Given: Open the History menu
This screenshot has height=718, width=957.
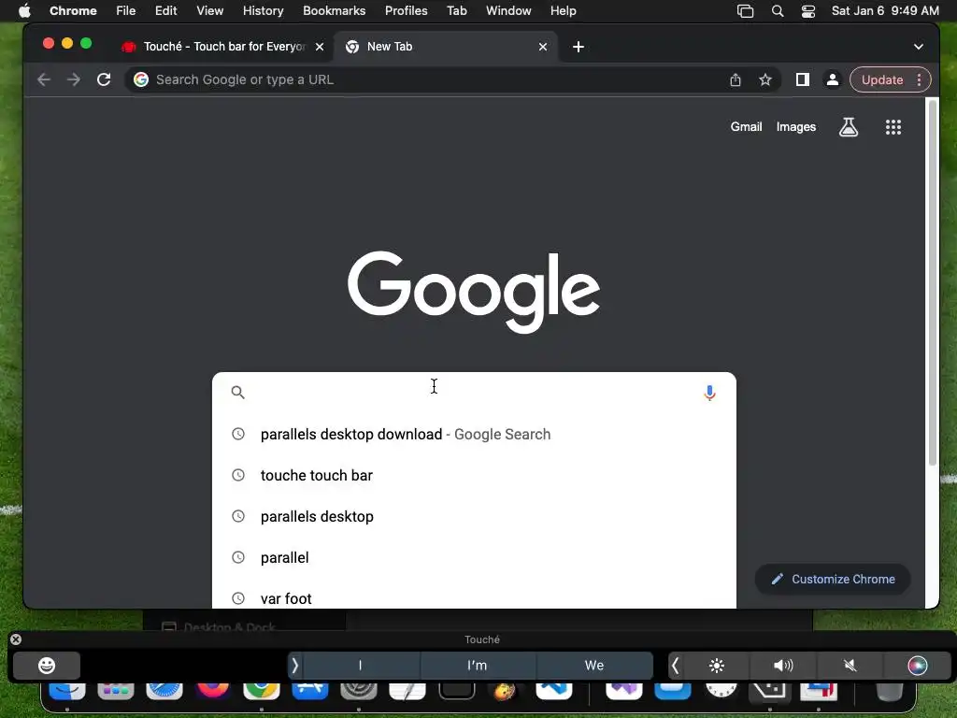Looking at the screenshot, I should (263, 11).
